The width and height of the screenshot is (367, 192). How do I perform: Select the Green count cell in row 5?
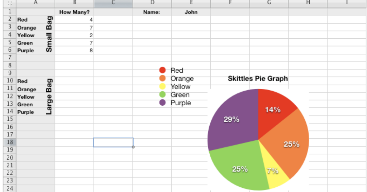click(x=75, y=43)
